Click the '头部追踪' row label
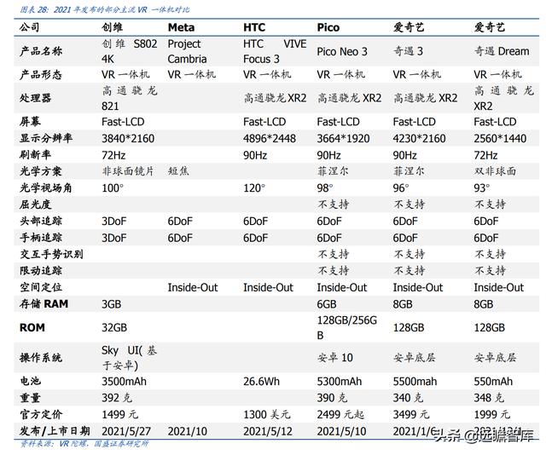546x455 pixels. [41, 221]
